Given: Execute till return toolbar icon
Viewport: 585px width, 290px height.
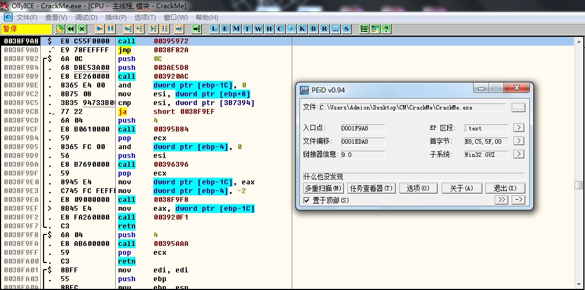Looking at the screenshot, I should 179,29.
